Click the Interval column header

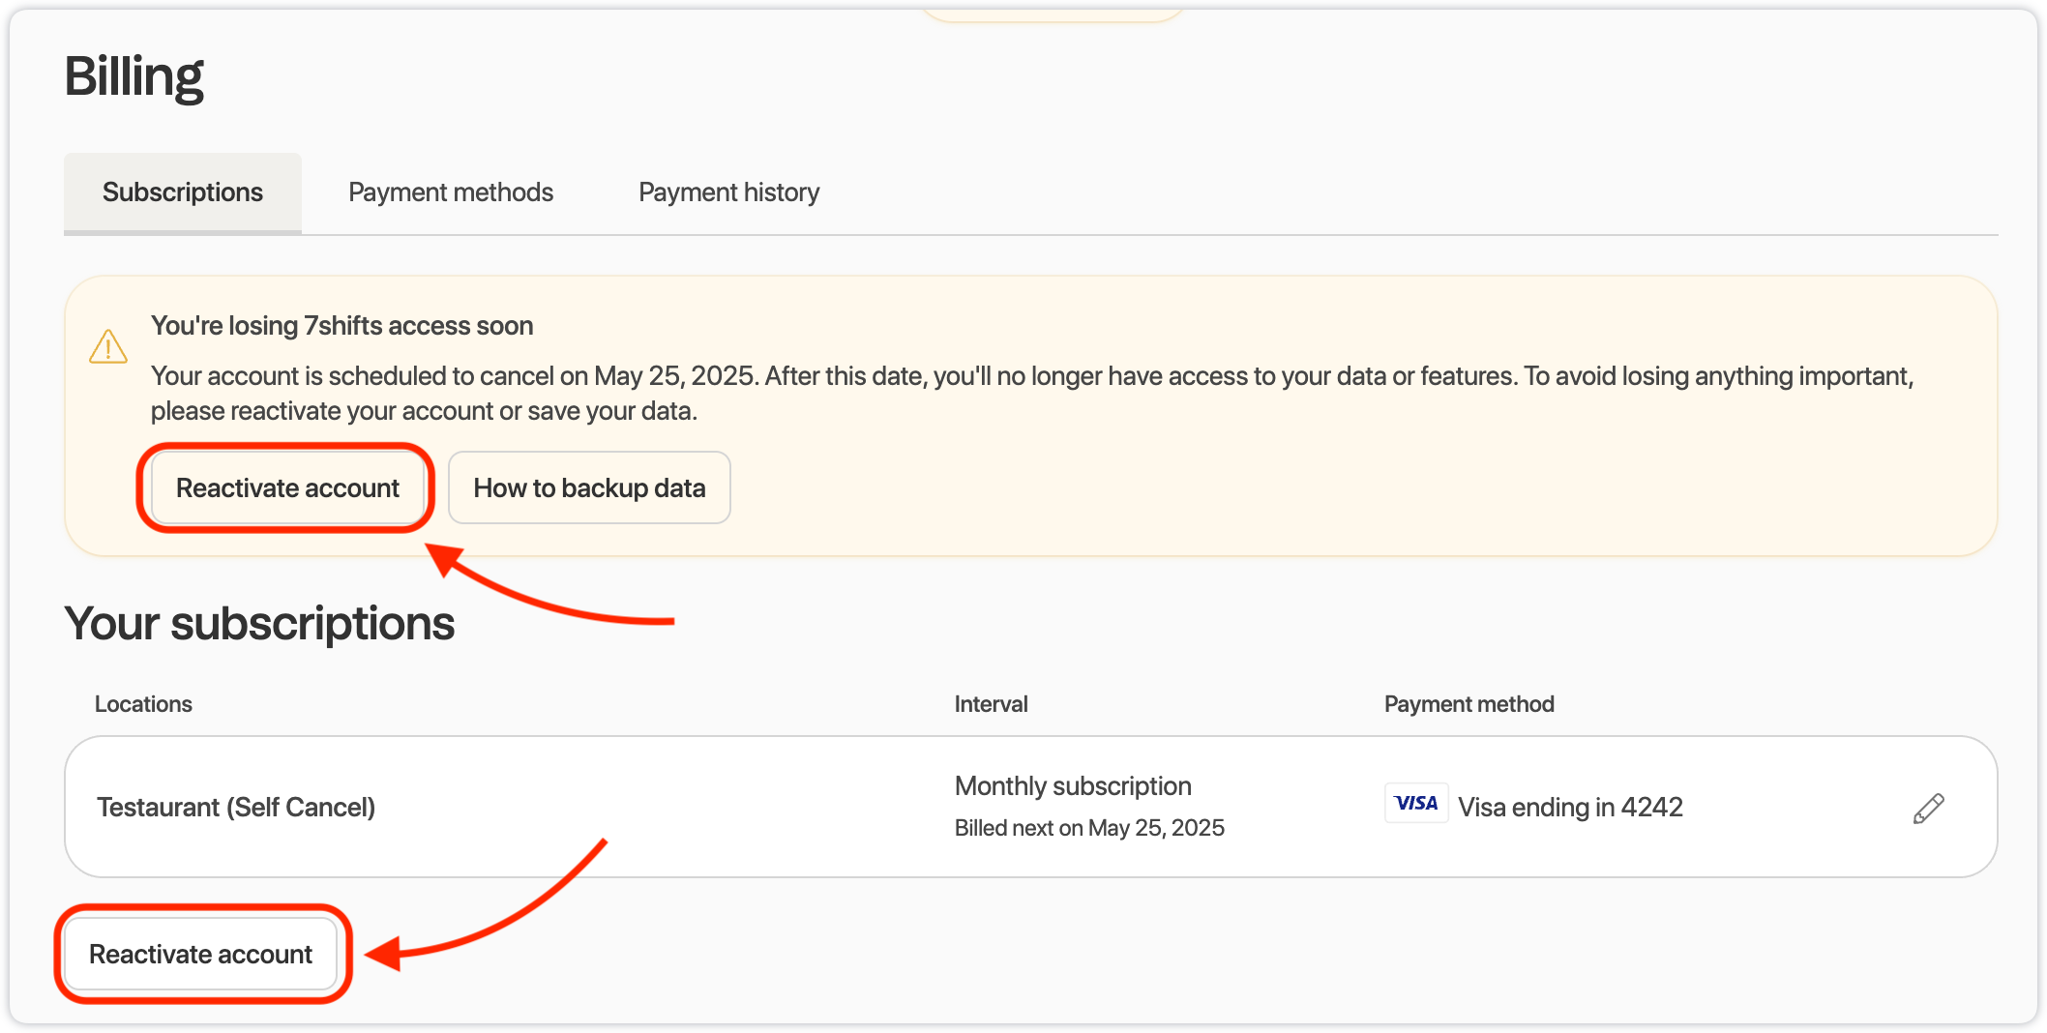click(991, 704)
